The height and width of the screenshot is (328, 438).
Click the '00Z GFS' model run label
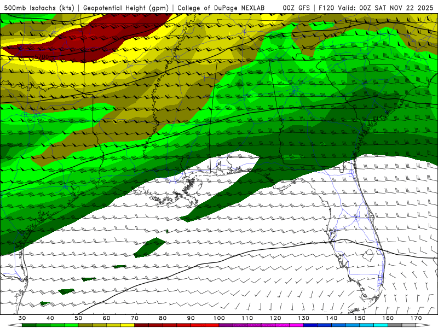296,8
